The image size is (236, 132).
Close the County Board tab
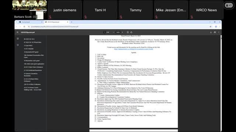coord(42,22)
